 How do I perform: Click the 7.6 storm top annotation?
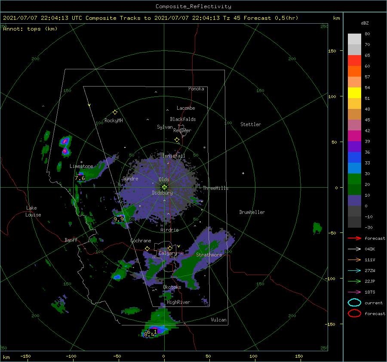(80, 178)
